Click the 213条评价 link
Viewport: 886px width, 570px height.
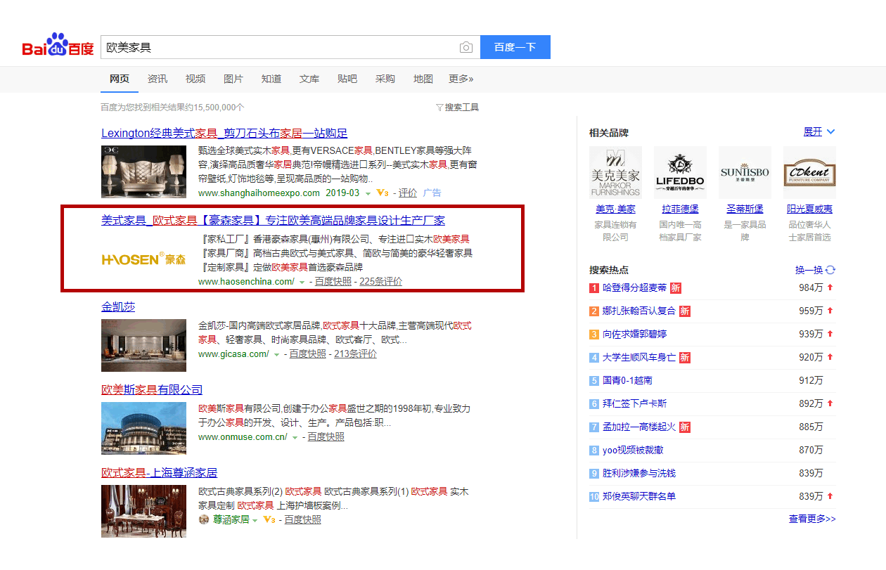point(355,354)
